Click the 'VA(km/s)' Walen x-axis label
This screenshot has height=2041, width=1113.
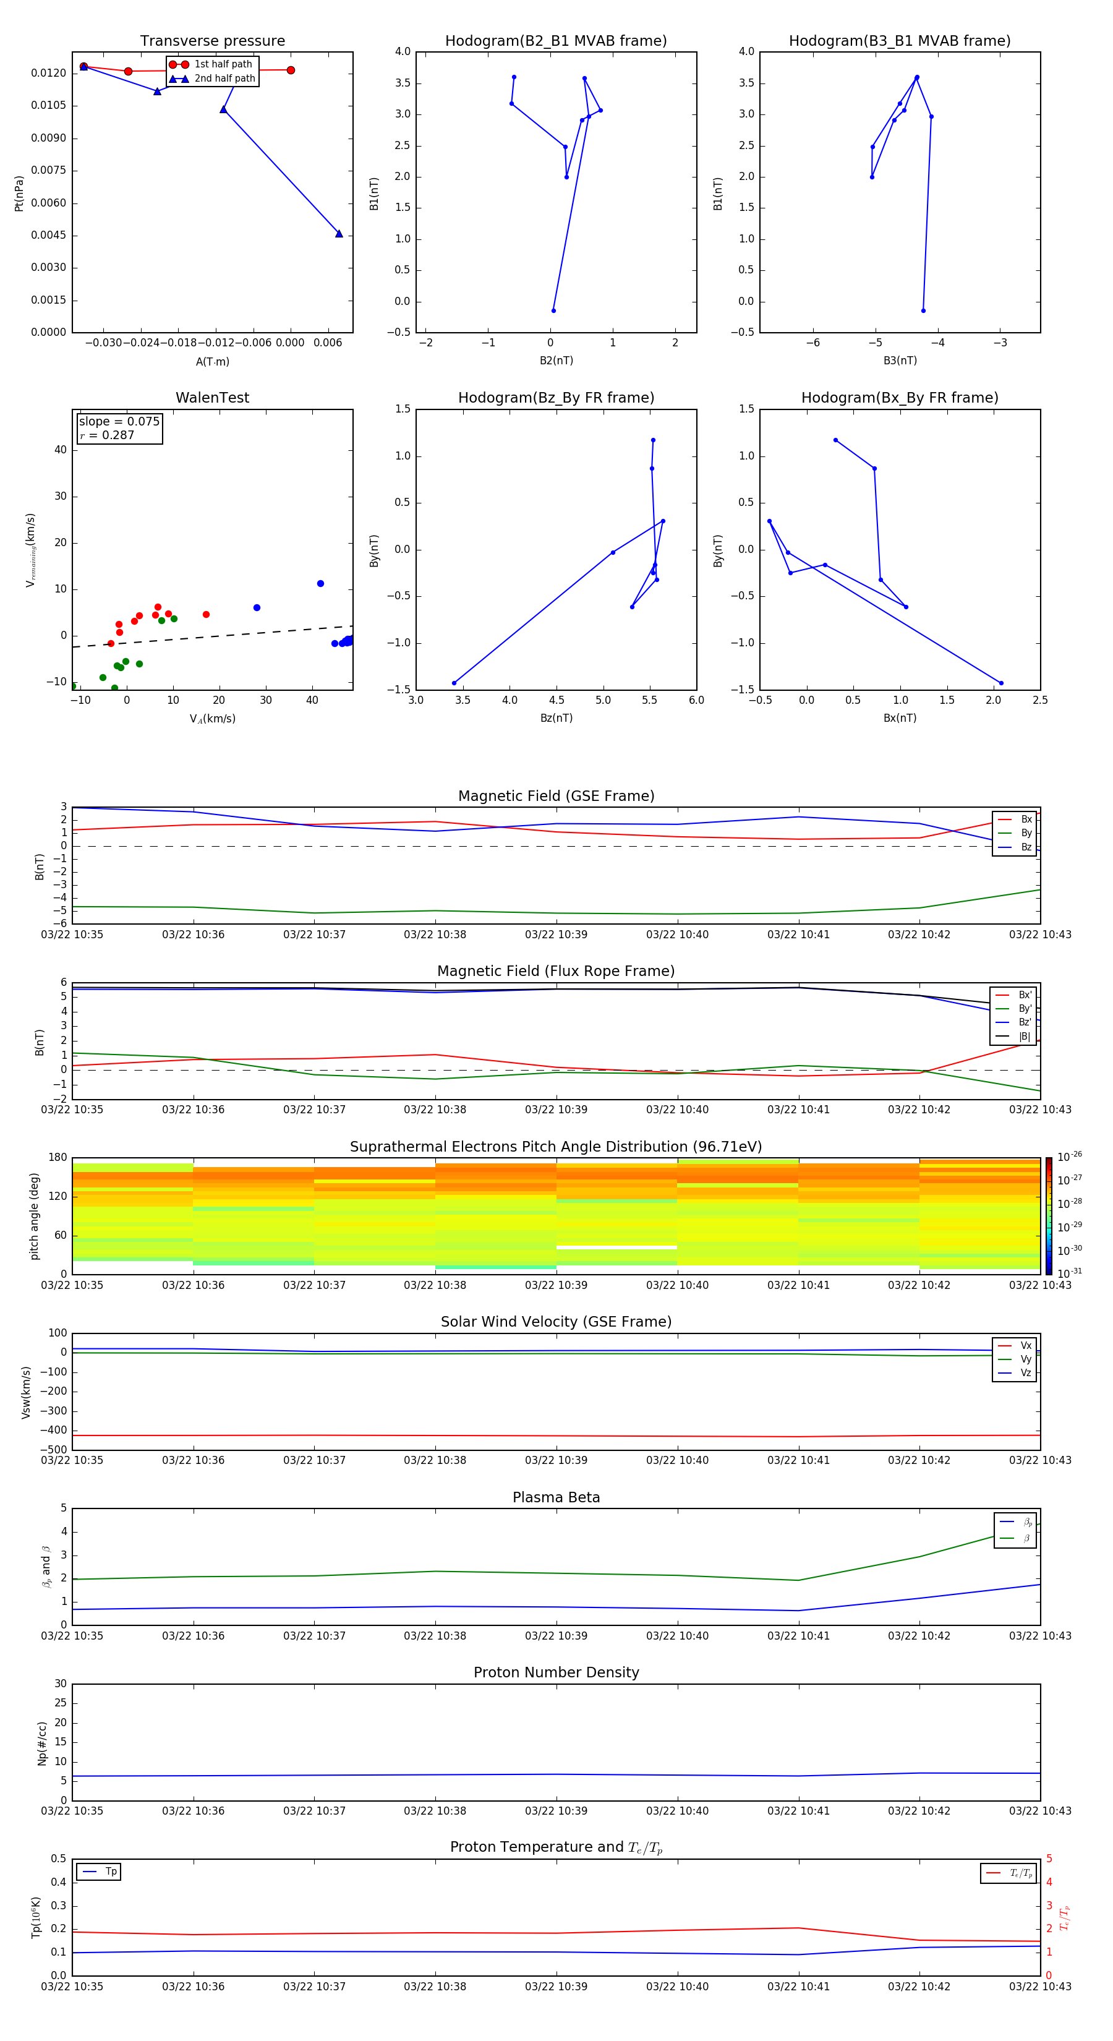pyautogui.click(x=212, y=719)
